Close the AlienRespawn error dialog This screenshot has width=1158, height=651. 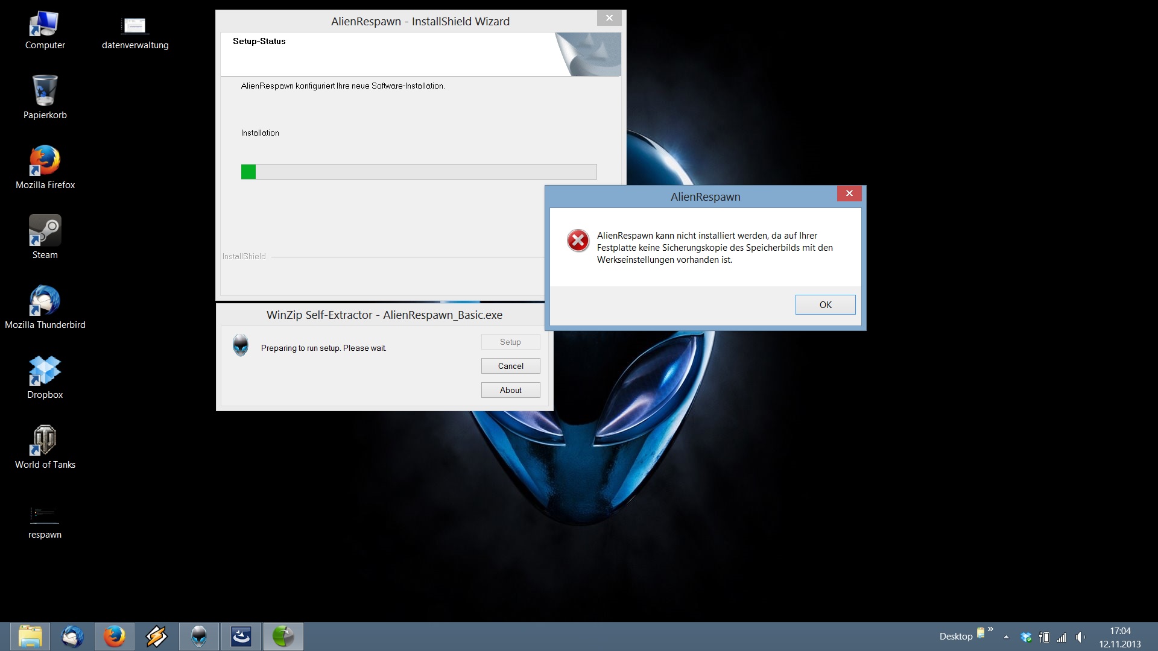[849, 193]
